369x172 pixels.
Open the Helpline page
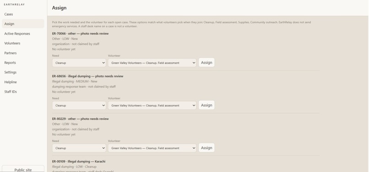pyautogui.click(x=23, y=82)
